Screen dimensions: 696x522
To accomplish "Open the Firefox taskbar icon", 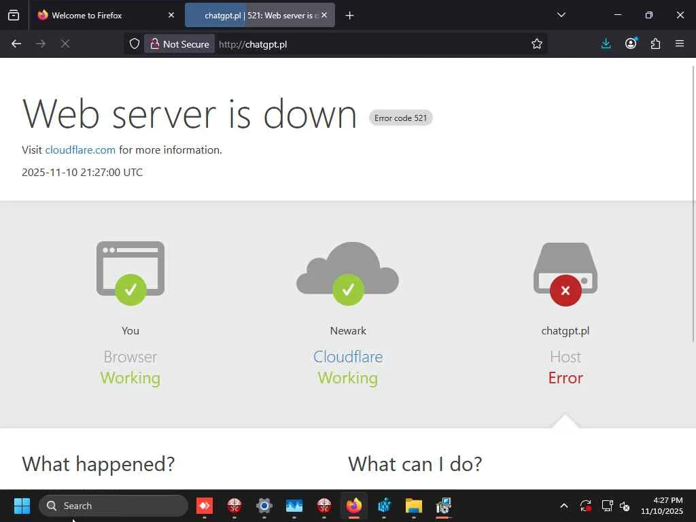I will tap(353, 506).
